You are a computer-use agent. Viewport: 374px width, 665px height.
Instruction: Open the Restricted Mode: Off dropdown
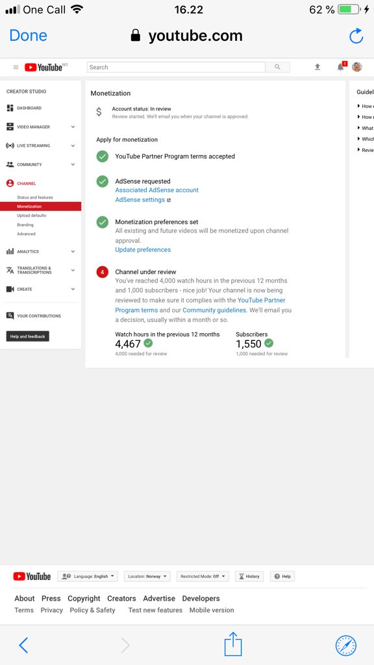pyautogui.click(x=203, y=577)
